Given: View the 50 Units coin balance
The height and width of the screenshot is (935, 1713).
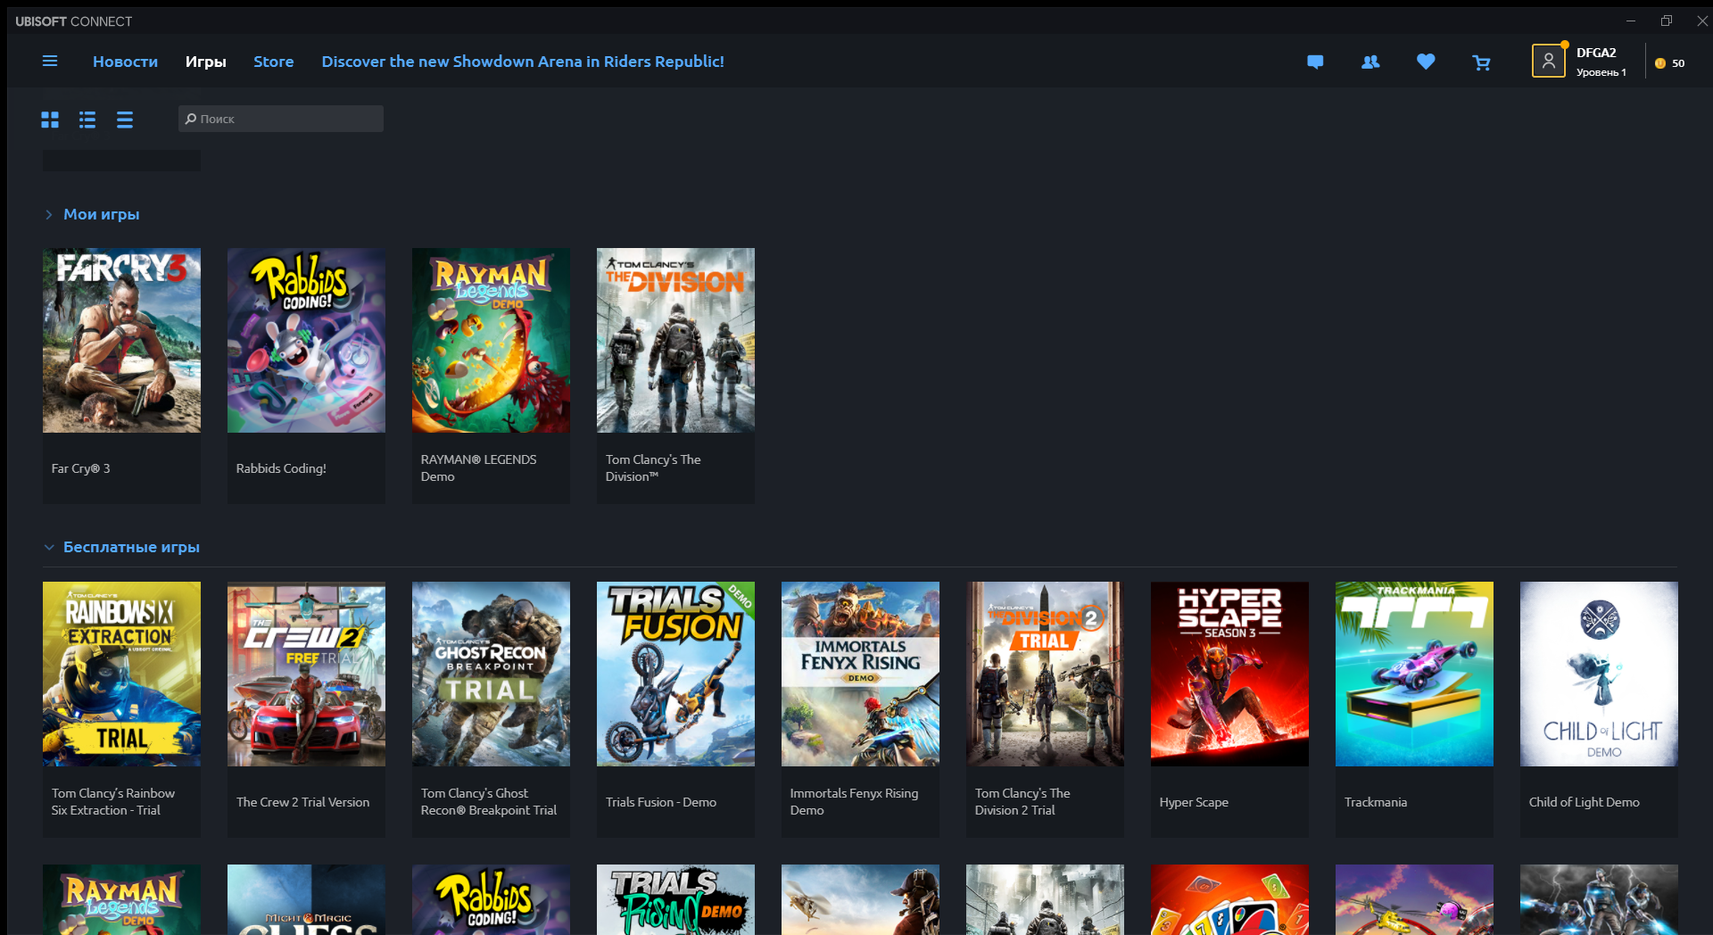Looking at the screenshot, I should (x=1670, y=63).
